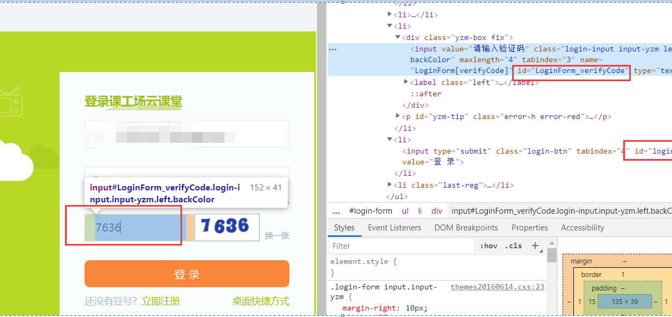672x317 pixels.
Task: Select input#LoginForm_verifyCode breadcrumb item
Action: pyautogui.click(x=561, y=211)
